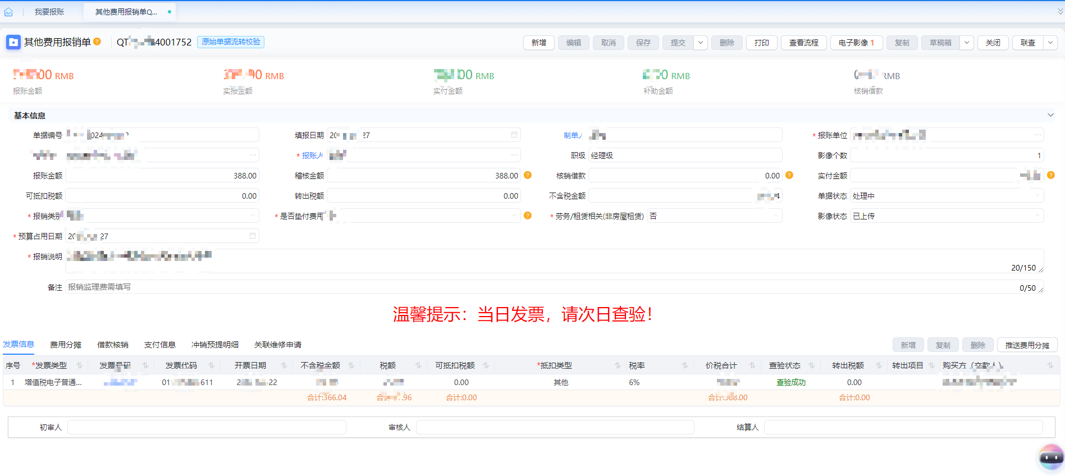Open 电子影像 1 viewer
Screen dimensions: 1065x476
[x=857, y=43]
